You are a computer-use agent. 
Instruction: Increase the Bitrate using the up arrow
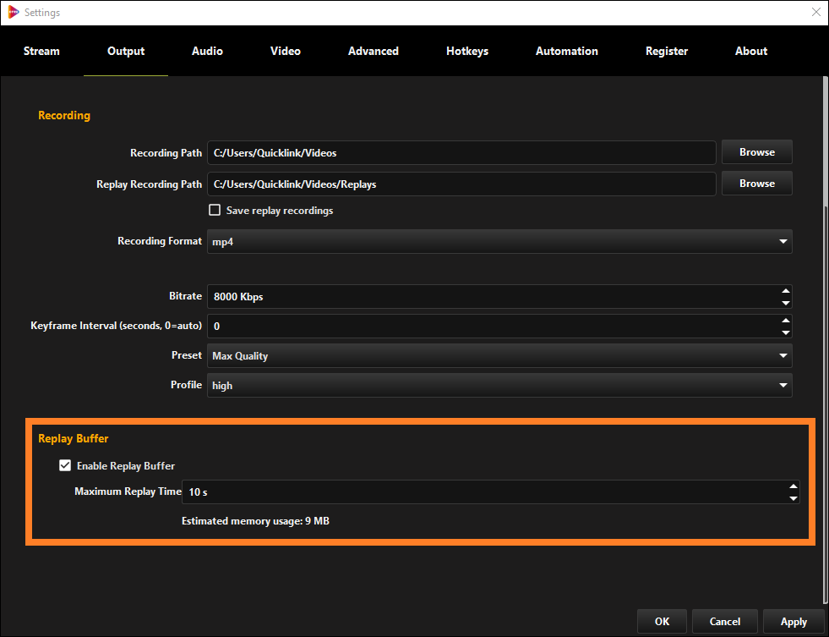tap(787, 291)
